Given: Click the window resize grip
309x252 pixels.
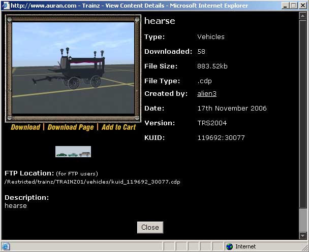Looking at the screenshot, I should point(304,247).
